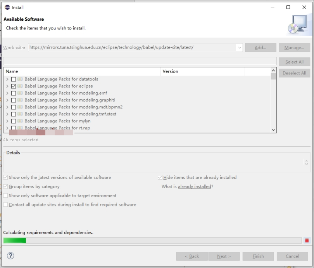Click the Finish button

(258, 256)
